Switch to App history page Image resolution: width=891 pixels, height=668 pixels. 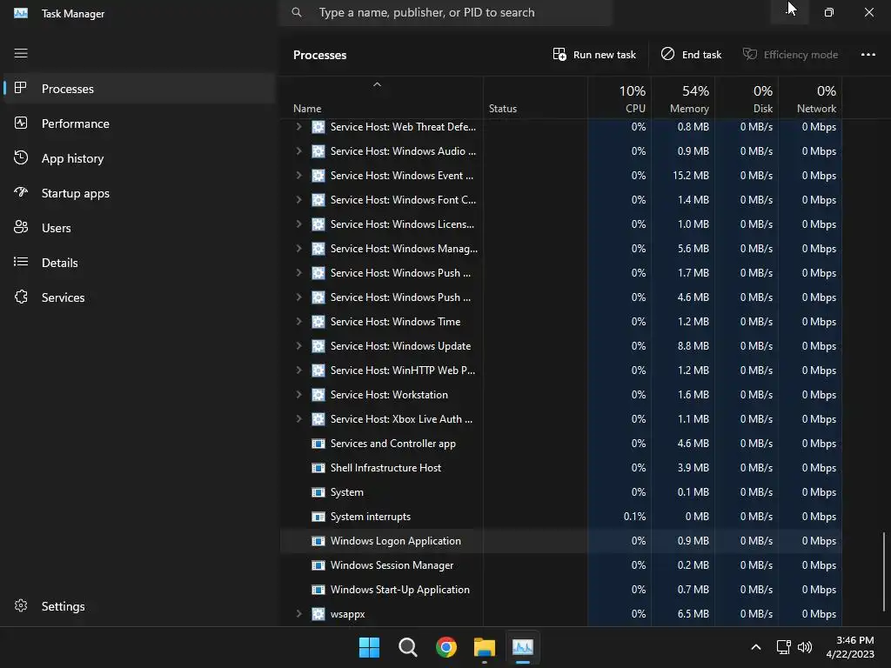138,158
